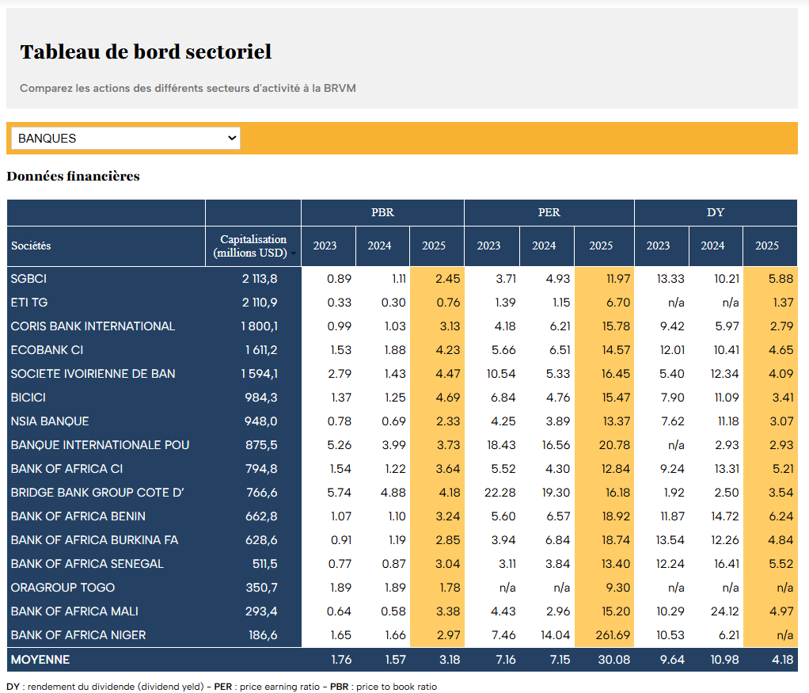Viewport: 809px width, 693px height.
Task: Select BRIDGE BANK GROUP COTE D' row
Action: (x=97, y=493)
